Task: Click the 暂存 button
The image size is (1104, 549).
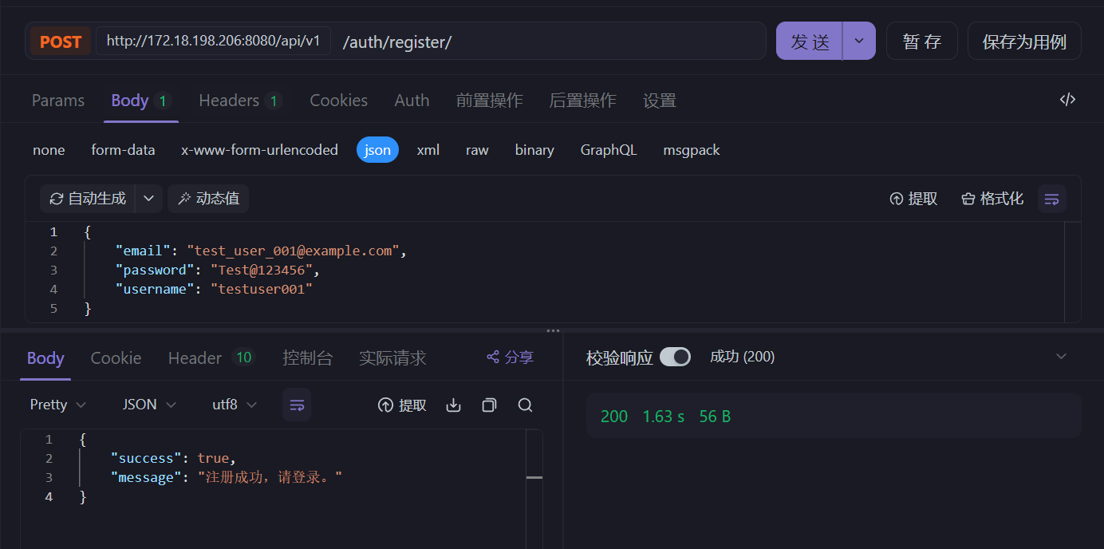Action: (x=921, y=41)
